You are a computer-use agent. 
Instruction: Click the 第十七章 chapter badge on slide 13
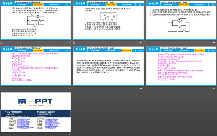coord(7,50)
